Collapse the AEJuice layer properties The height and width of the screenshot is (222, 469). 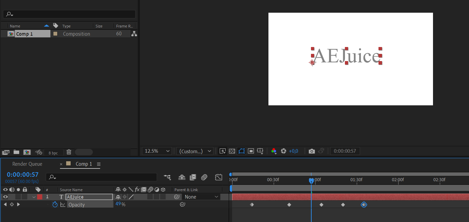(x=34, y=197)
